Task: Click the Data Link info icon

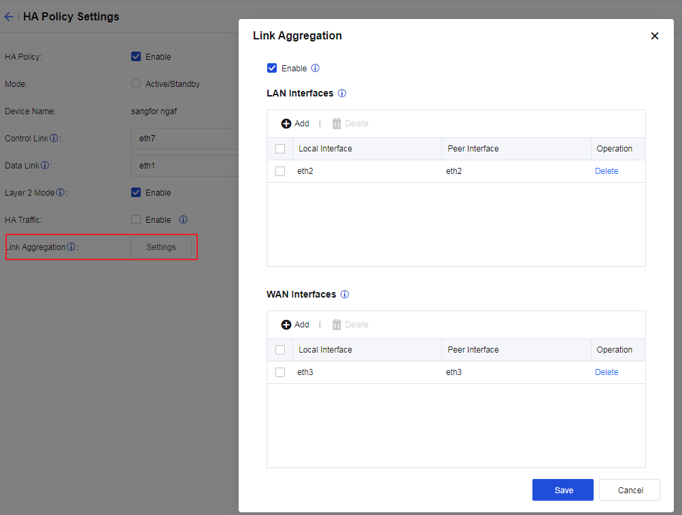Action: [x=45, y=166]
